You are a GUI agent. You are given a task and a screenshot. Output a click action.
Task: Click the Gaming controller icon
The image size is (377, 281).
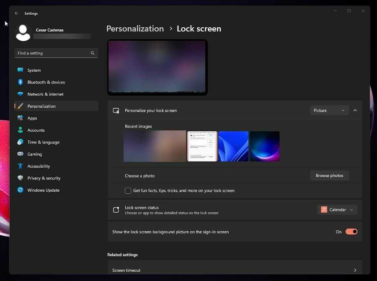pyautogui.click(x=21, y=154)
